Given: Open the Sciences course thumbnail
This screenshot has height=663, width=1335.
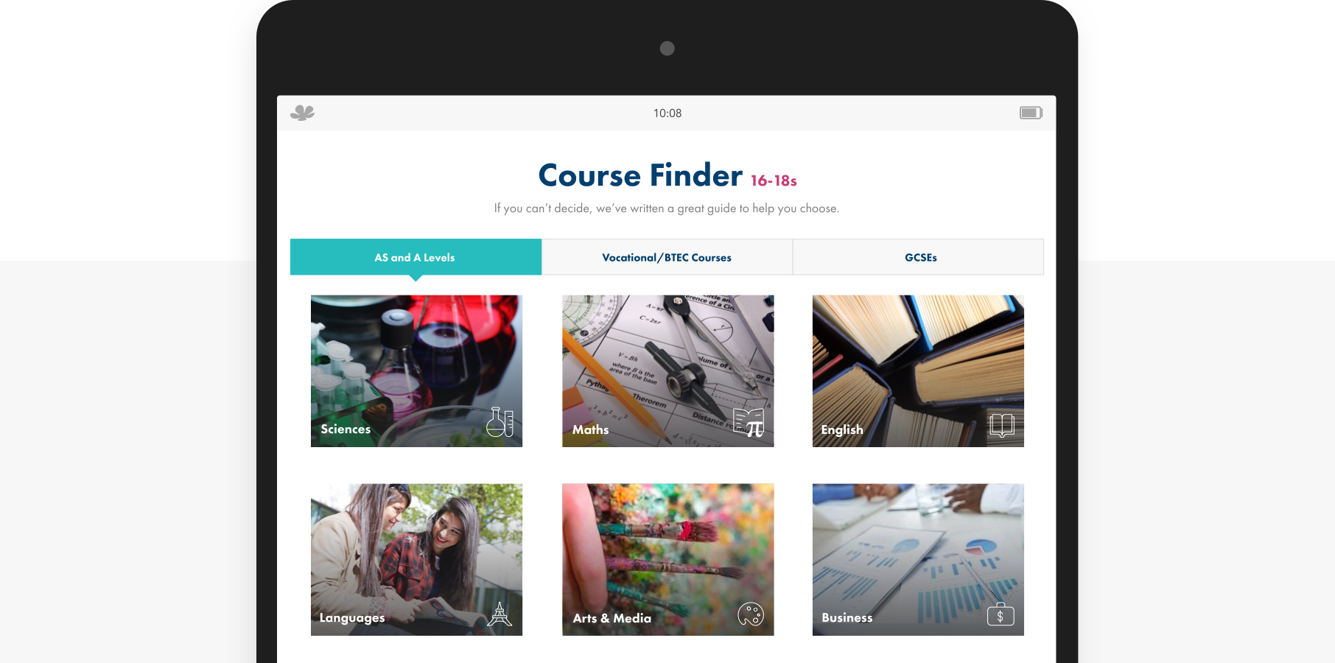Looking at the screenshot, I should (416, 371).
